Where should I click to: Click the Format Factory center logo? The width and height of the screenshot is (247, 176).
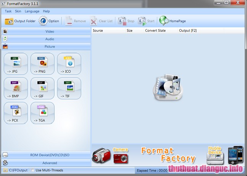pos(168,87)
